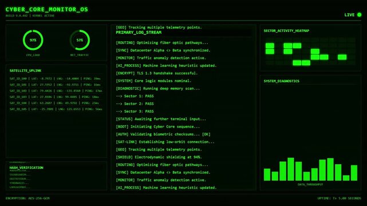The width and height of the screenshot is (367, 206).
Task: Click the green LIVE status dot
Action: pyautogui.click(x=360, y=15)
